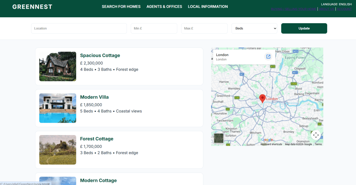Open Local Information menu
Image resolution: width=356 pixels, height=185 pixels.
(x=208, y=7)
